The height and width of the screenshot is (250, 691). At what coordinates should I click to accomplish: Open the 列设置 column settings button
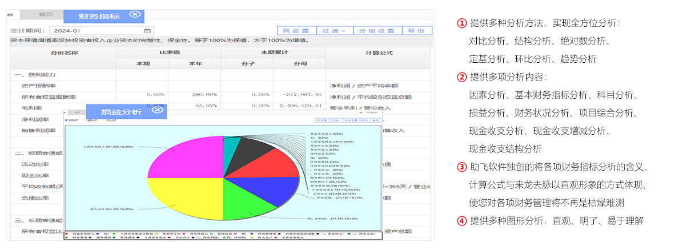(x=296, y=31)
